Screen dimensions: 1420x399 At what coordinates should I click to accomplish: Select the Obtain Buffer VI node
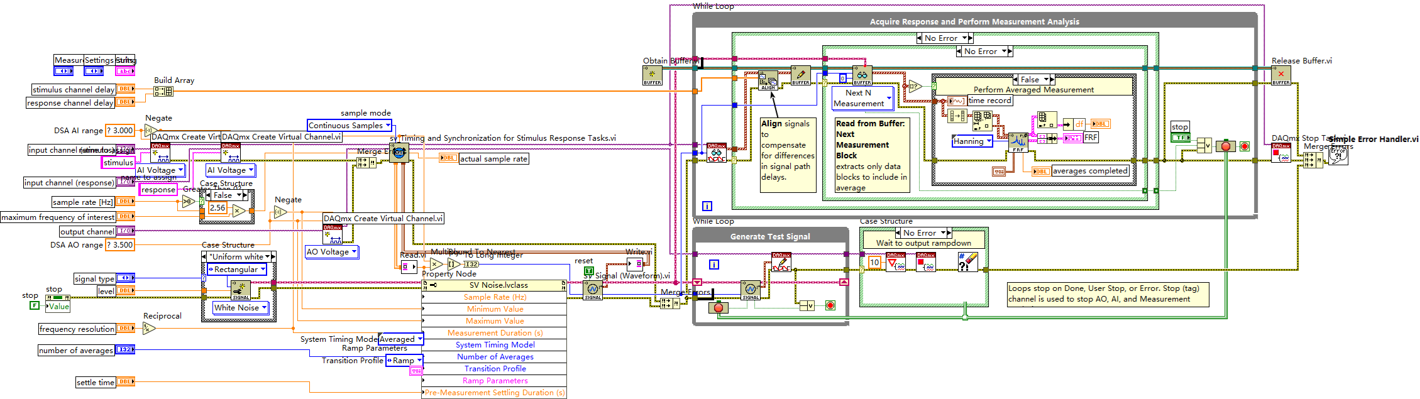(652, 76)
